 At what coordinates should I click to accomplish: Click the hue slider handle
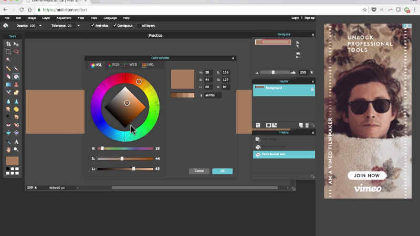(102, 148)
